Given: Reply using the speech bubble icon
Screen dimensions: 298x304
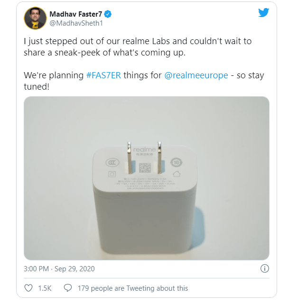Looking at the screenshot, I should tap(68, 288).
